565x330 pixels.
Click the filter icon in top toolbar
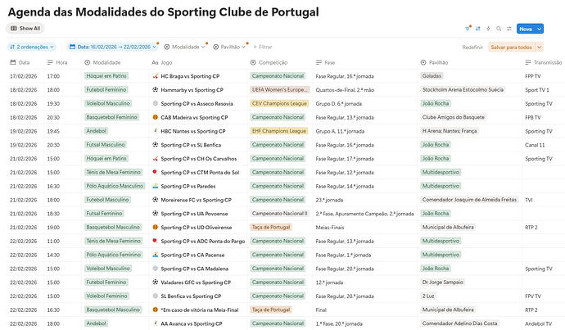click(468, 29)
